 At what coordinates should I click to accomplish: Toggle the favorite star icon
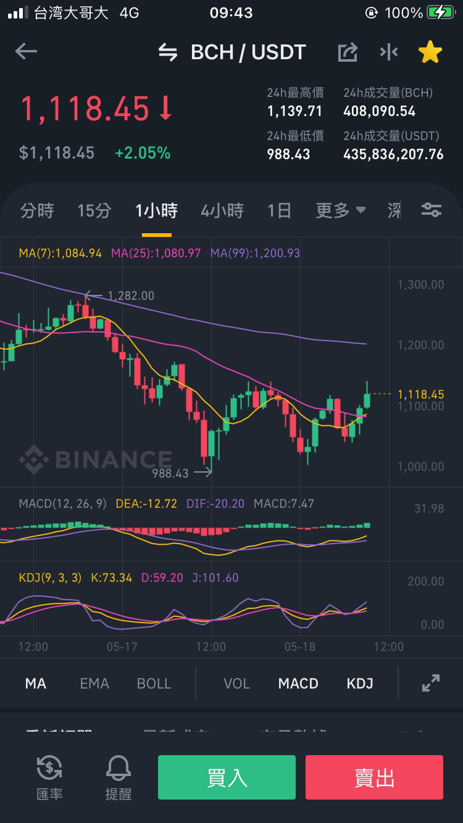point(430,52)
